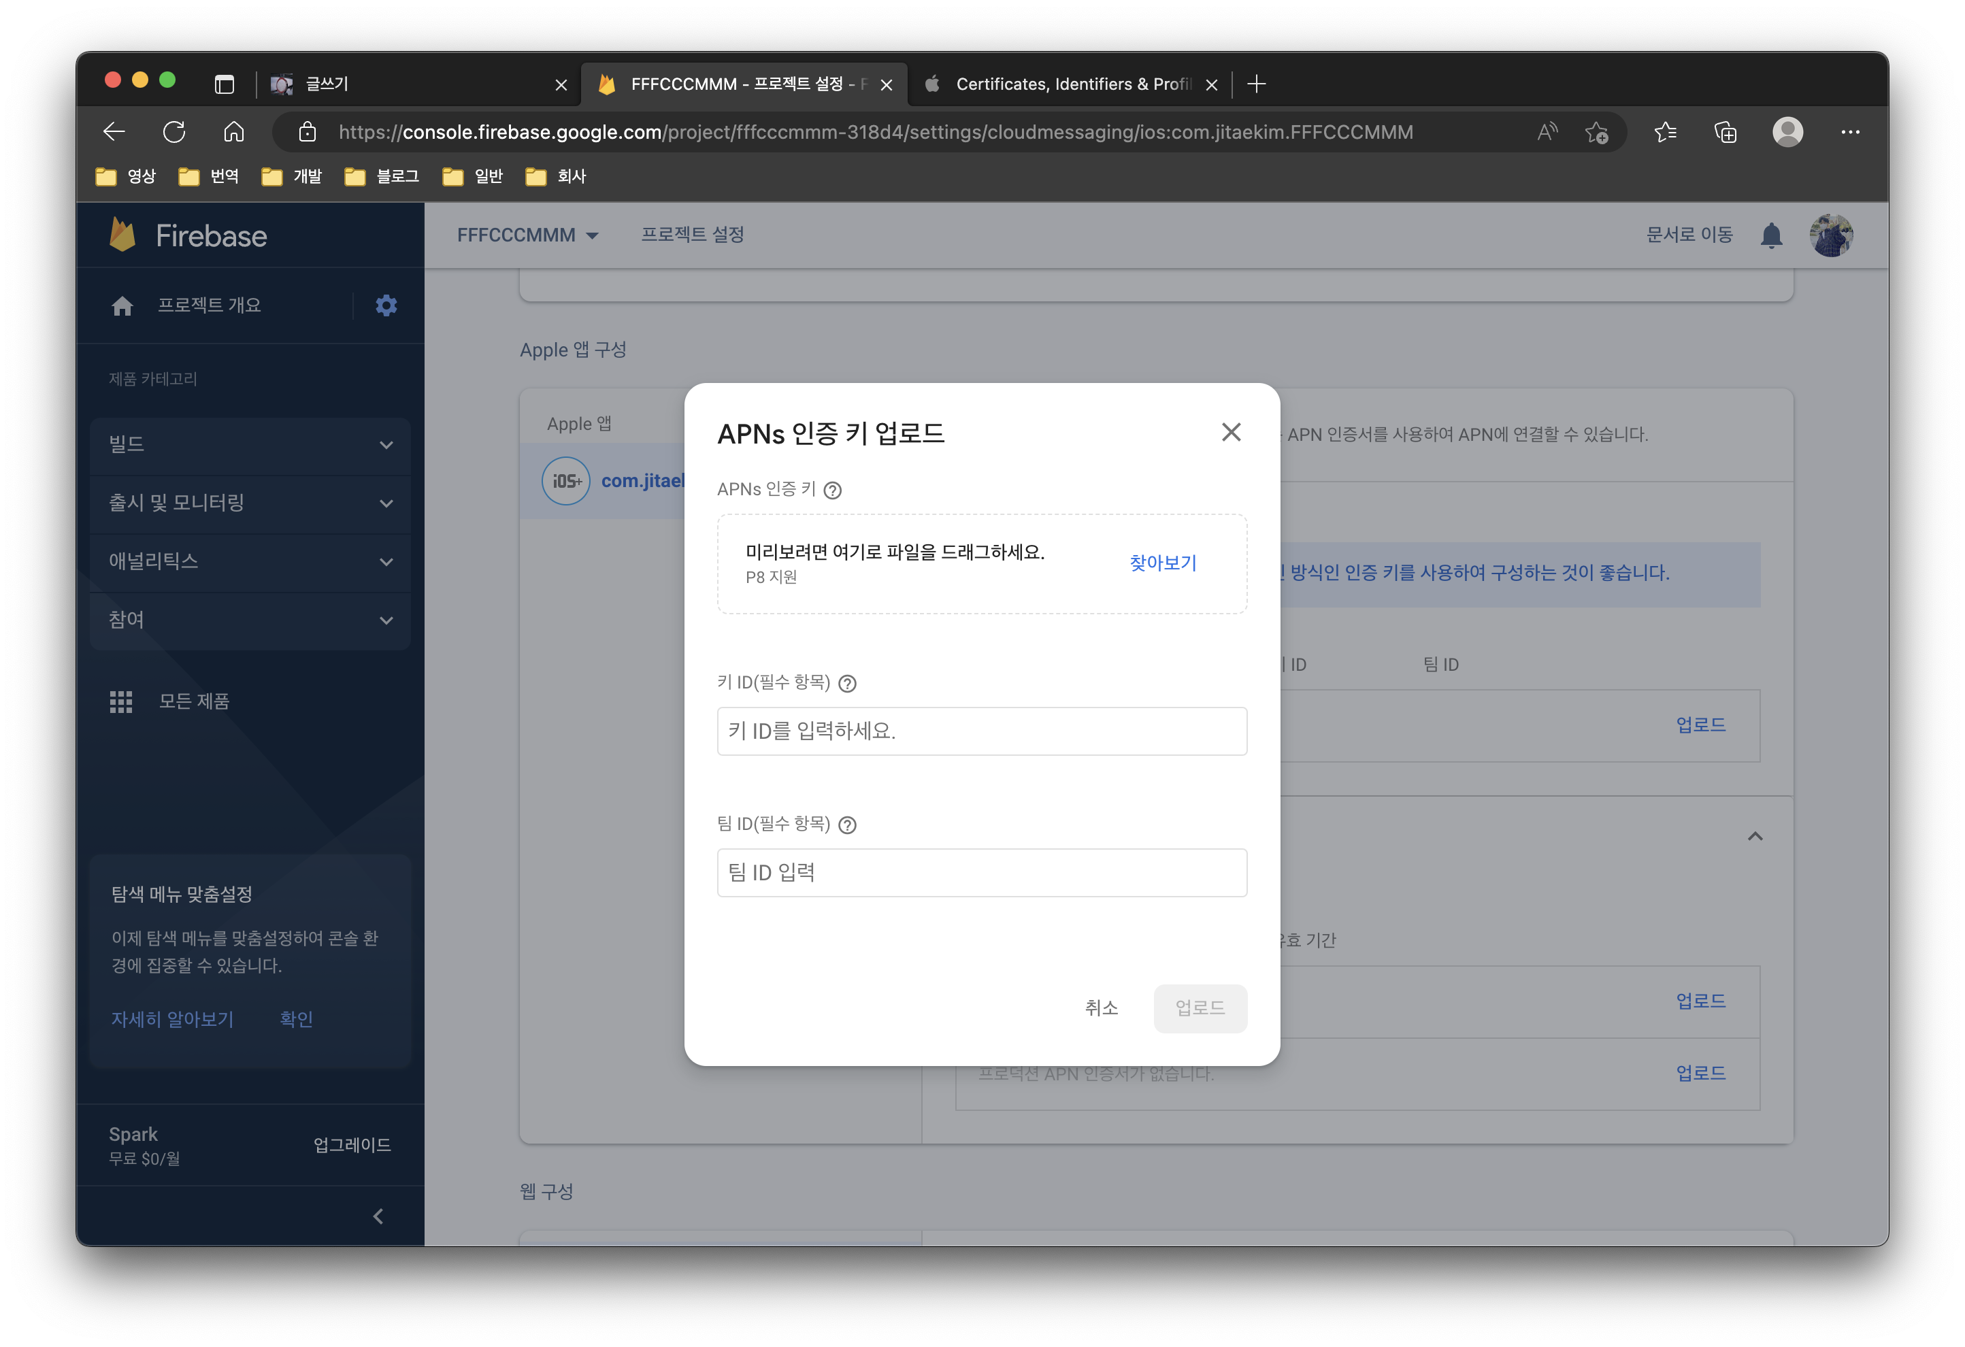Go to 프로젝트 개요 home icon
This screenshot has height=1347, width=1965.
pyautogui.click(x=122, y=305)
